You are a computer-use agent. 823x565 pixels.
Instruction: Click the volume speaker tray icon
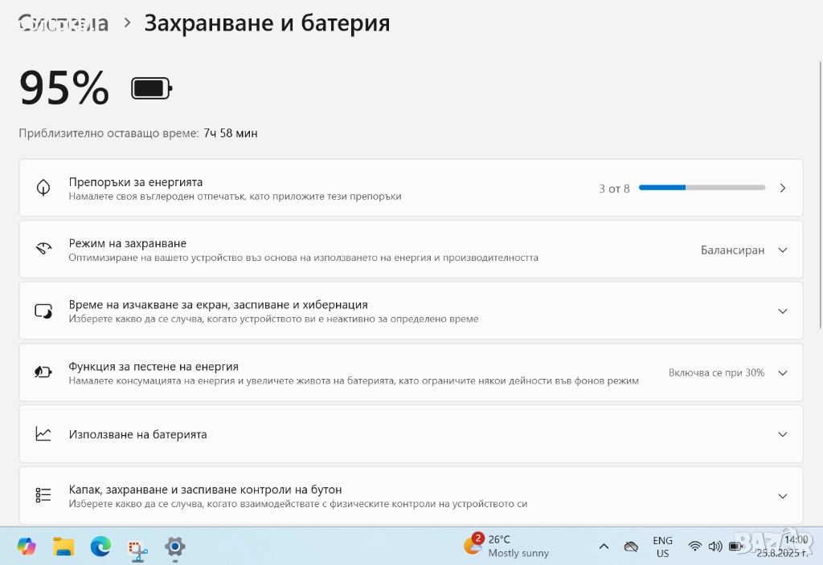pyautogui.click(x=714, y=547)
